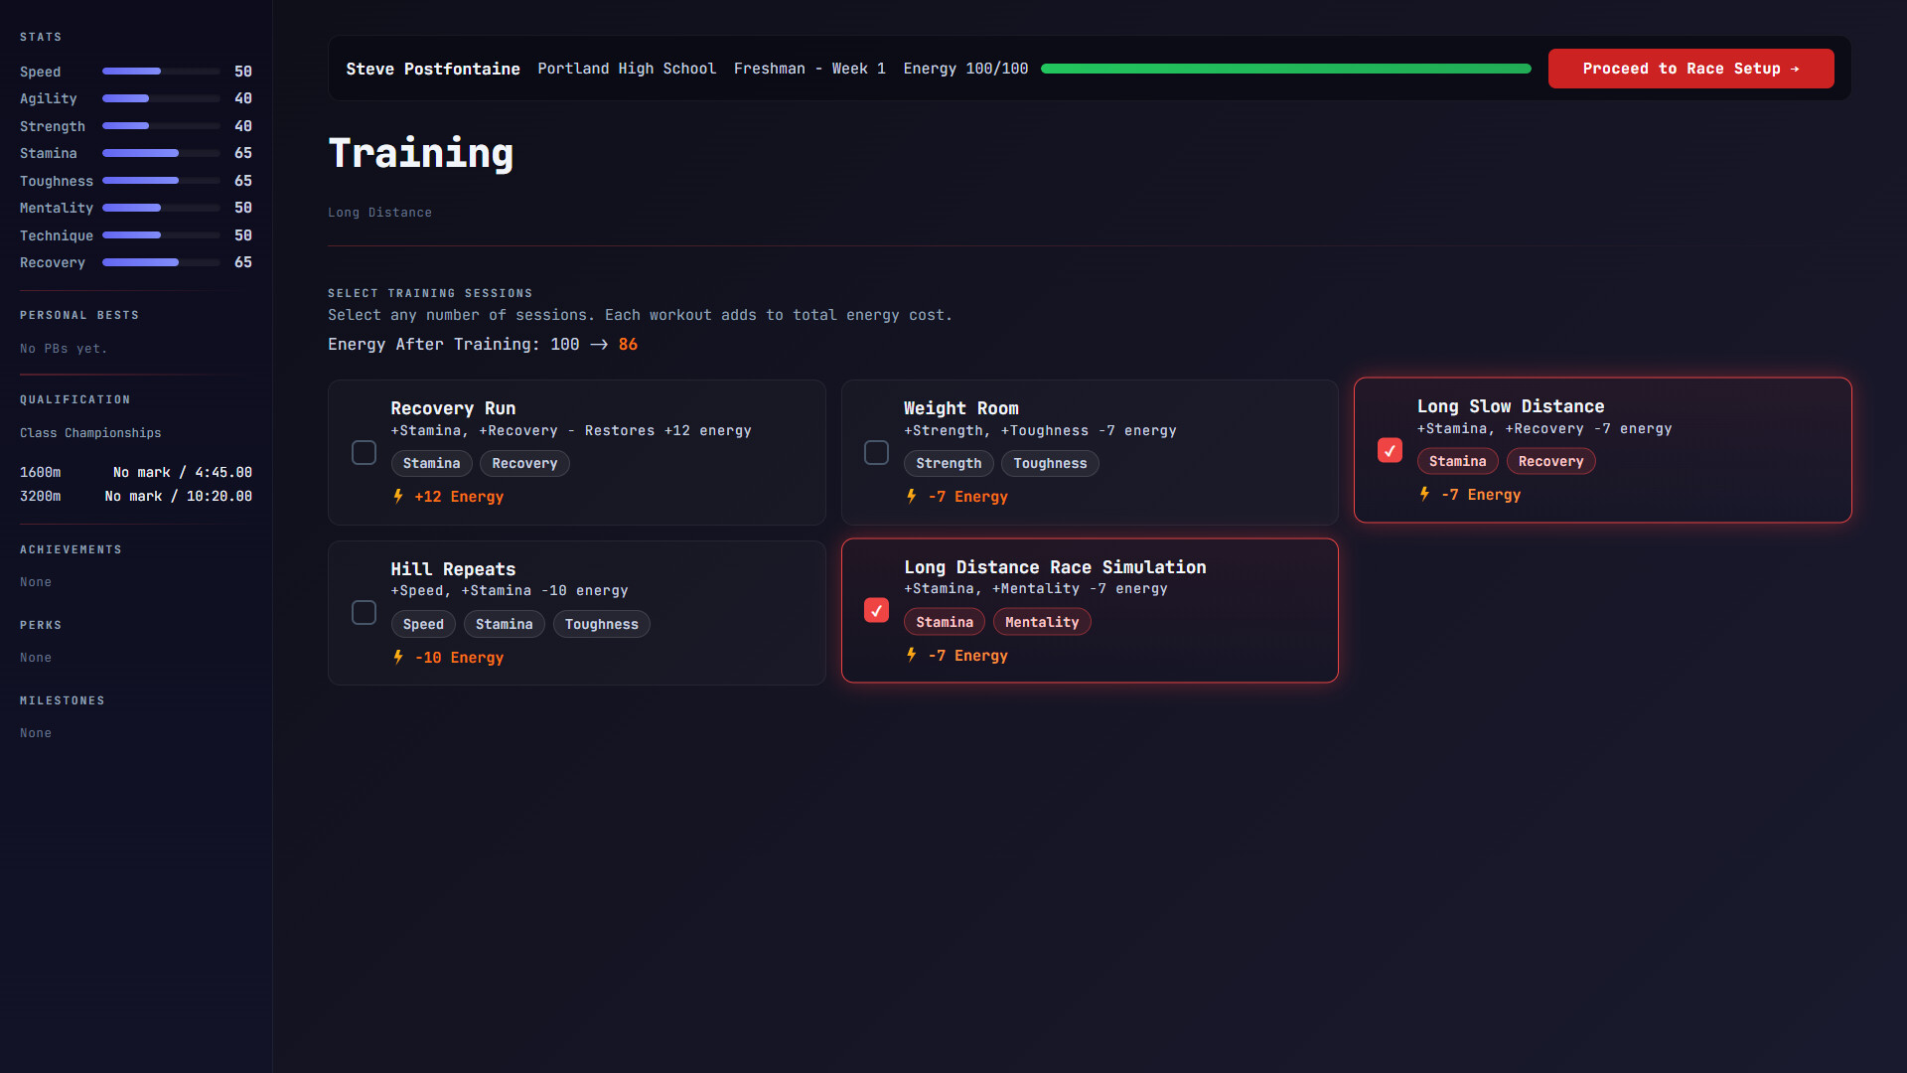Screen dimensions: 1907x1073
Task: Click the green energy progress bar
Action: [x=1284, y=69]
